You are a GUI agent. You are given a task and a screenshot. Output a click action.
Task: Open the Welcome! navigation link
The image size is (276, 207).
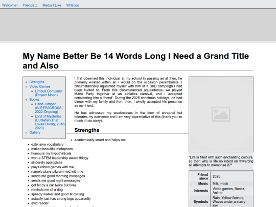pyautogui.click(x=10, y=5)
